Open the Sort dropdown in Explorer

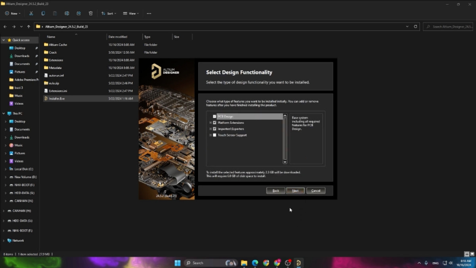coord(109,13)
